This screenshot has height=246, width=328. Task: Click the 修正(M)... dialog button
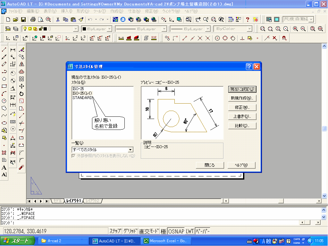[x=242, y=107]
